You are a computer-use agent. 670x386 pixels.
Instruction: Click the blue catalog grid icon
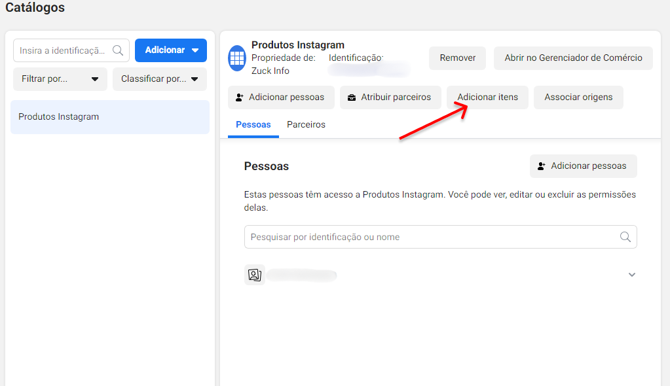(236, 58)
